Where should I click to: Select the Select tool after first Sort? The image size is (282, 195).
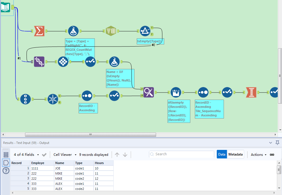pos(114,96)
